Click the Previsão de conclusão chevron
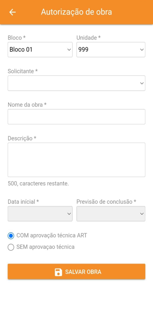The image size is (153, 332). tap(142, 214)
